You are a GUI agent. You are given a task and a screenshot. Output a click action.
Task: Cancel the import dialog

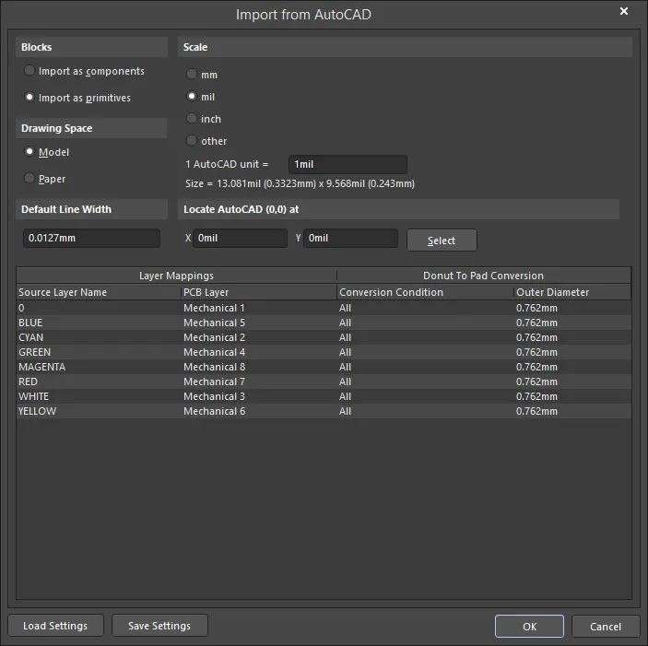pos(606,626)
